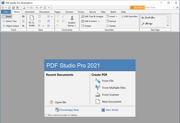Expand dropdown arrow next to scanner icon
Image resolution: width=180 pixels, height=123 pixels.
click(28, 8)
